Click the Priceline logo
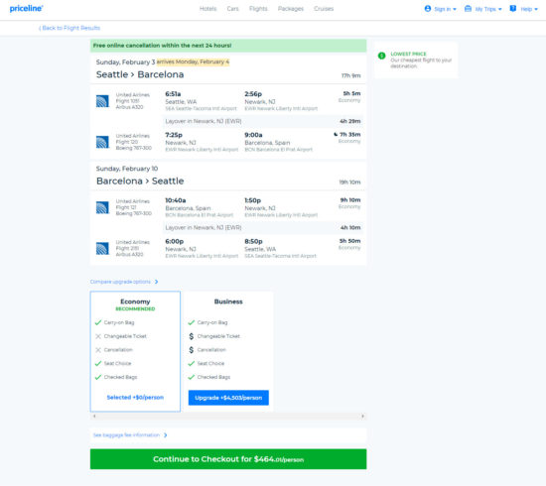Screen dimensions: 546x486 coord(26,9)
